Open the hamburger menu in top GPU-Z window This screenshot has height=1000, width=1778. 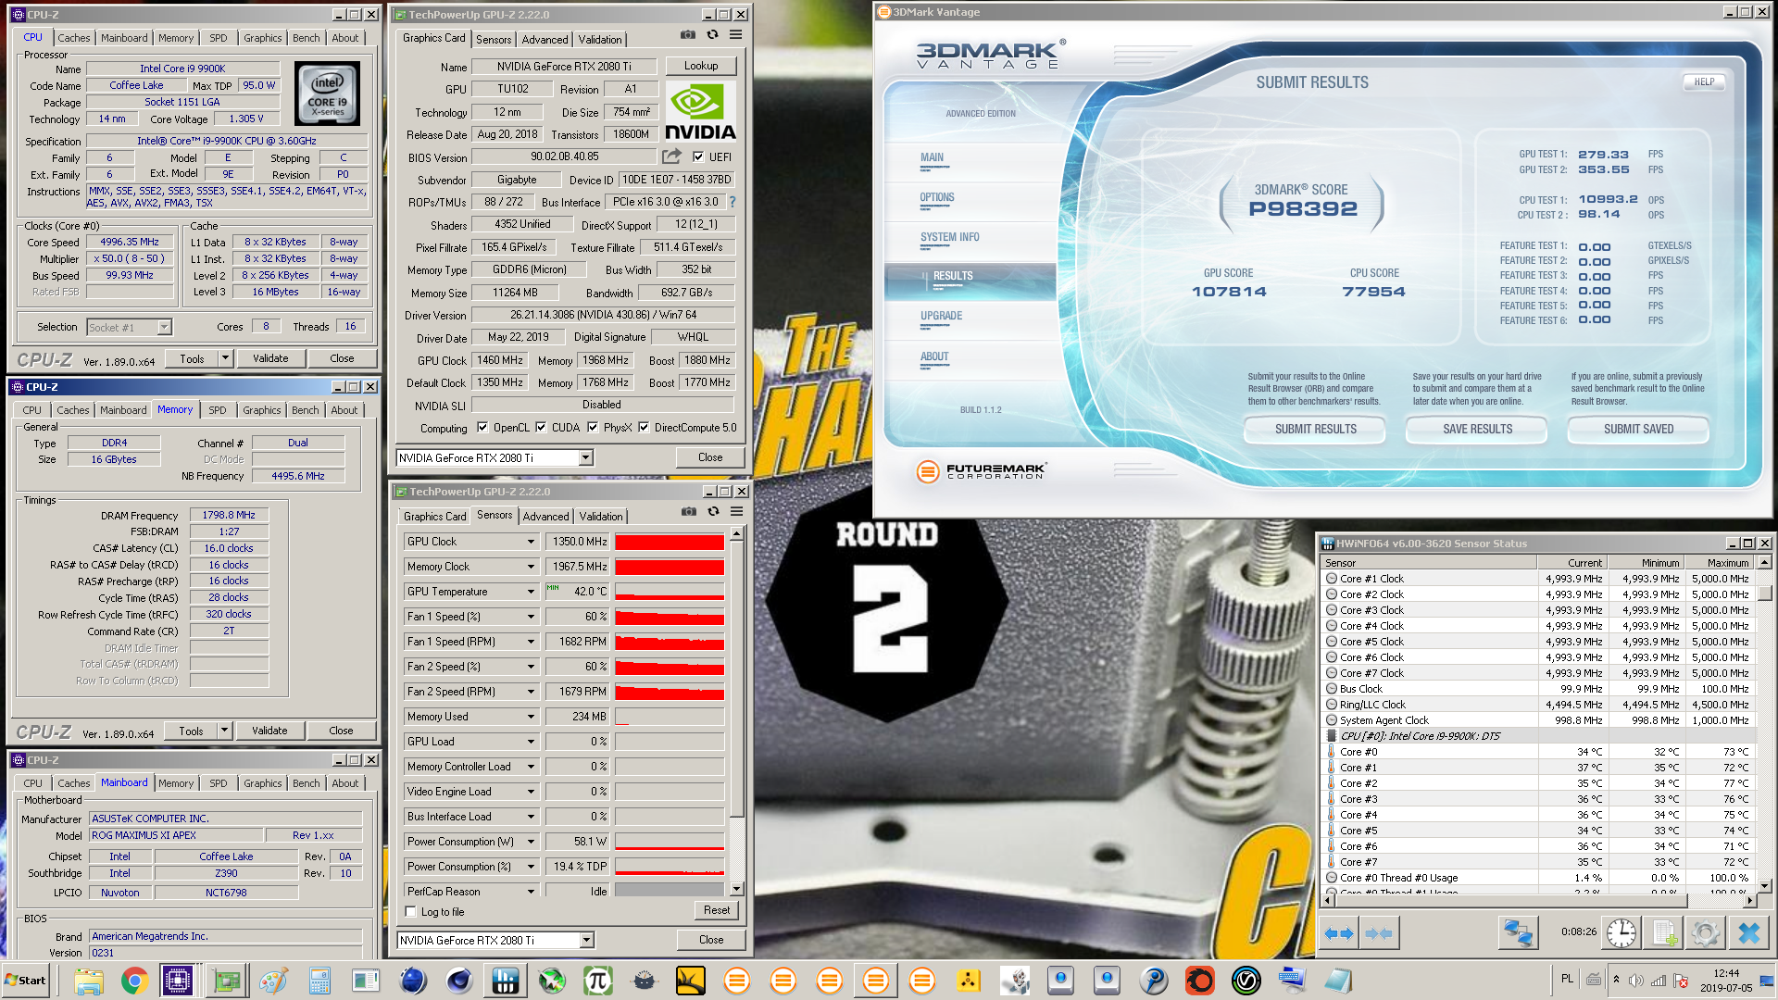pyautogui.click(x=735, y=34)
